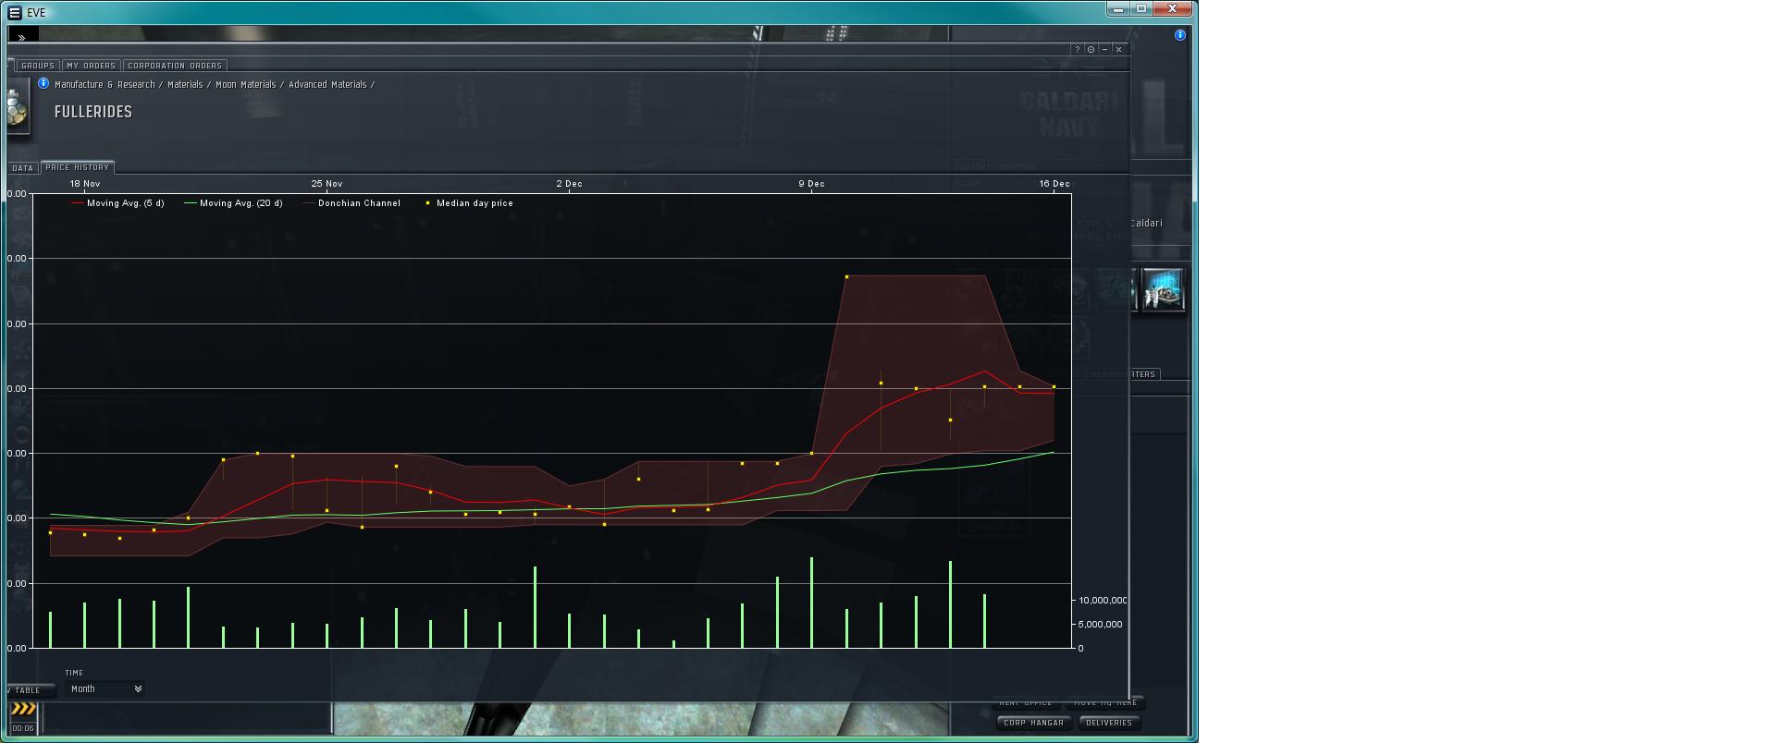Click the station info icon
This screenshot has width=1776, height=743.
coord(1179,35)
